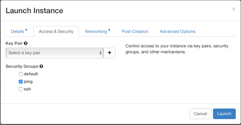Click the Launch button

pos(224,114)
